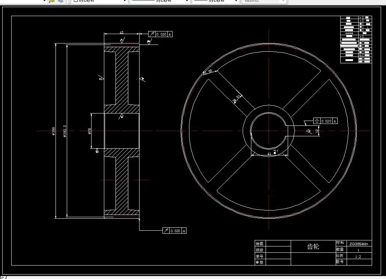Screen dimensions: 386x279
Task: Select the datum letter A in bottom tolerance frame
Action: (184, 231)
